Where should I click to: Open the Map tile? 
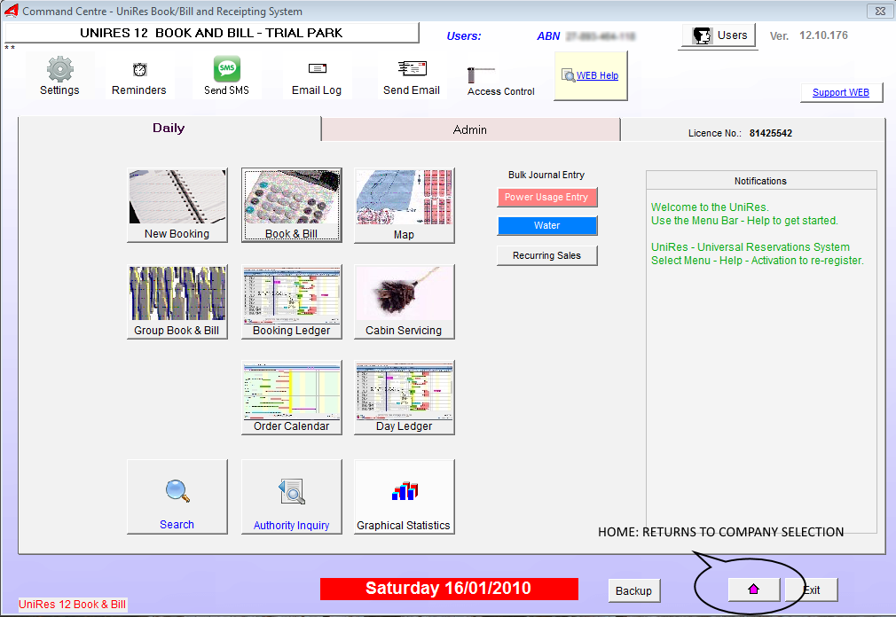click(404, 206)
